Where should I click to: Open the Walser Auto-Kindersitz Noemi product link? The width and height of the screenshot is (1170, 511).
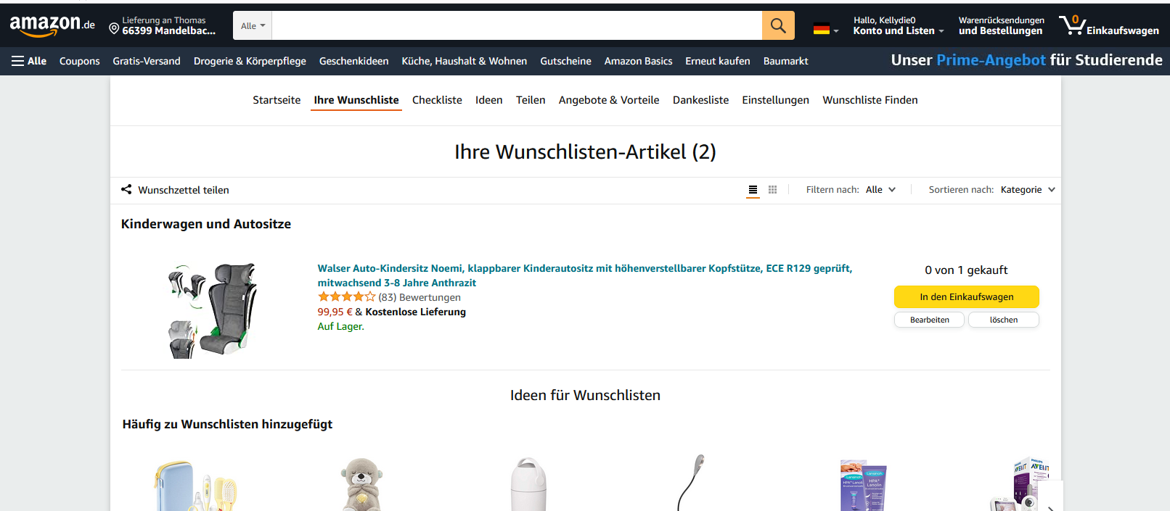584,275
